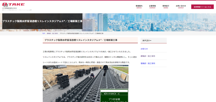Screen dimensions: 216x102
Task: Click the paragraph starting 工場の駐車場に
Action: (87, 52)
